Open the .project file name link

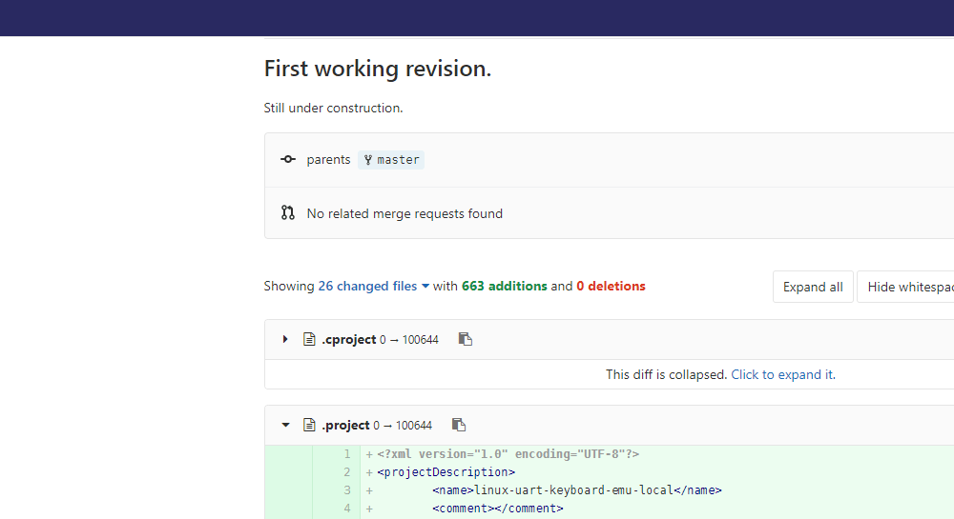pyautogui.click(x=345, y=425)
